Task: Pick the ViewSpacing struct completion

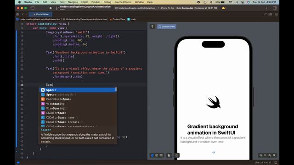Action: click(78, 104)
